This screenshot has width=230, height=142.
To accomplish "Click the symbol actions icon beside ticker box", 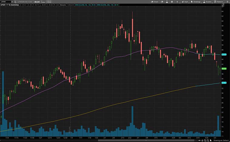I will [15, 2].
